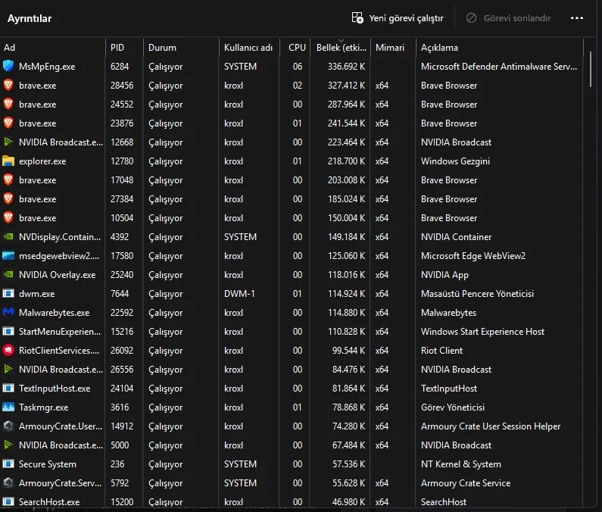
Task: Click Yeni görevi çalıştır button
Action: 398,18
